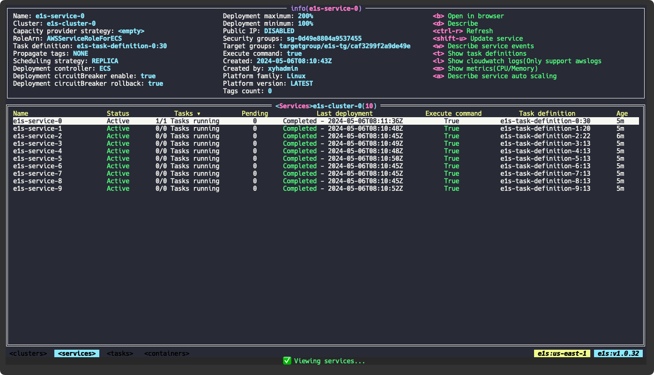Click the Execute command column header
654x375 pixels.
453,113
